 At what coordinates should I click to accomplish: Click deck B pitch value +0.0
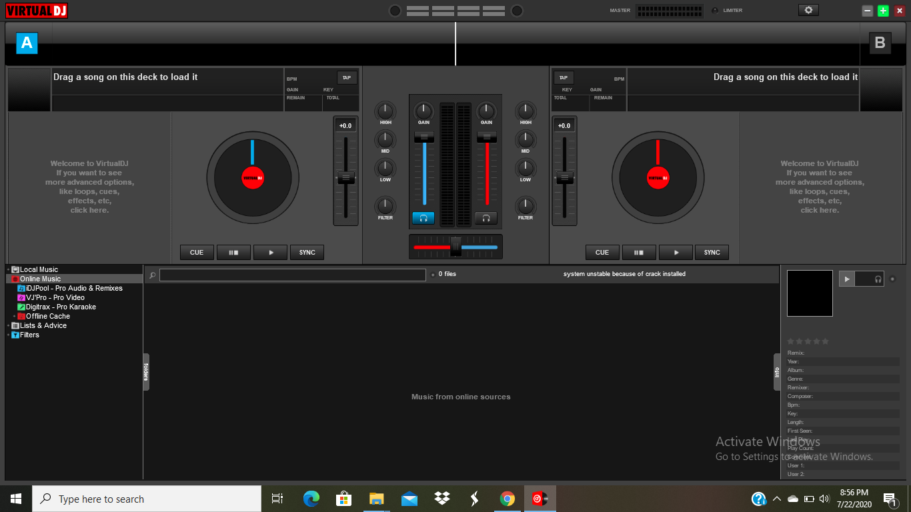click(564, 125)
